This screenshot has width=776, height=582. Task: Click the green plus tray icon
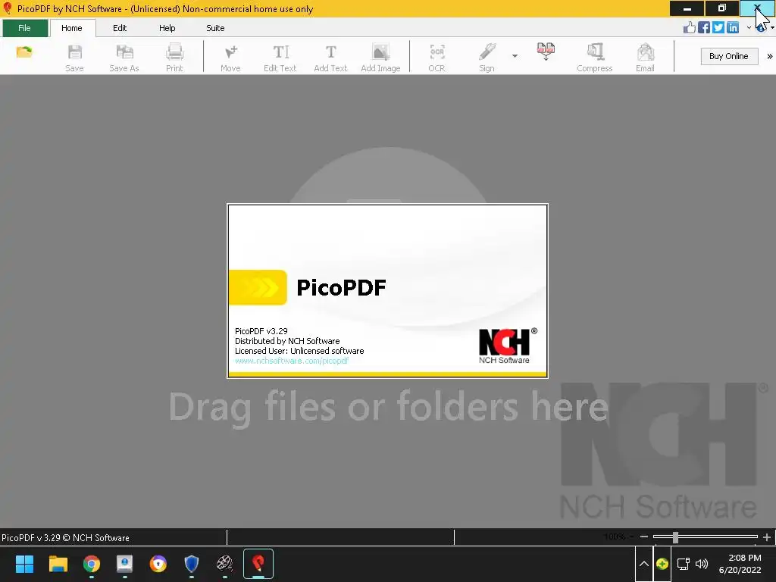(x=662, y=564)
